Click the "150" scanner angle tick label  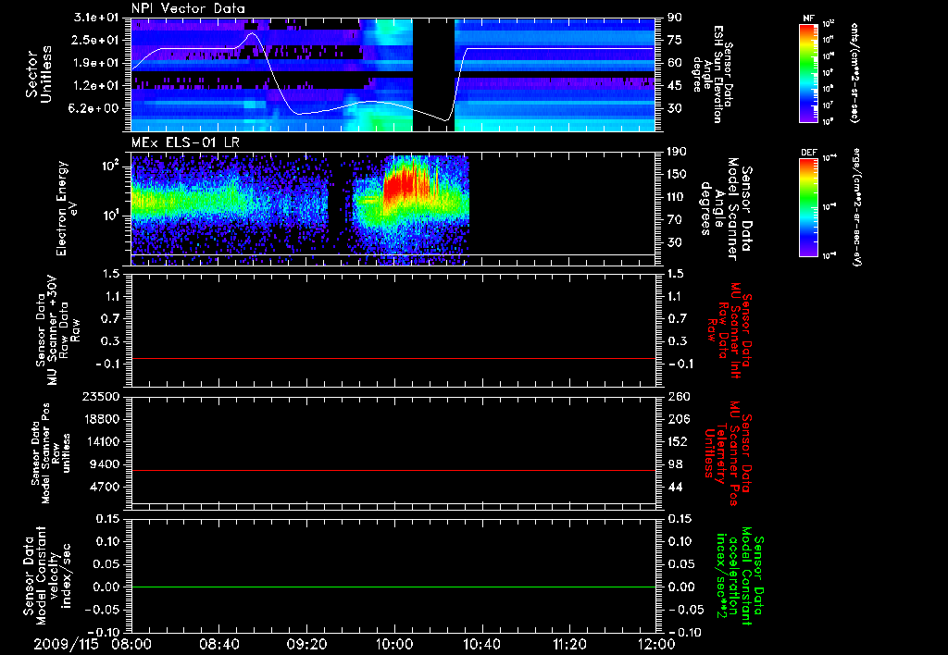(x=677, y=175)
